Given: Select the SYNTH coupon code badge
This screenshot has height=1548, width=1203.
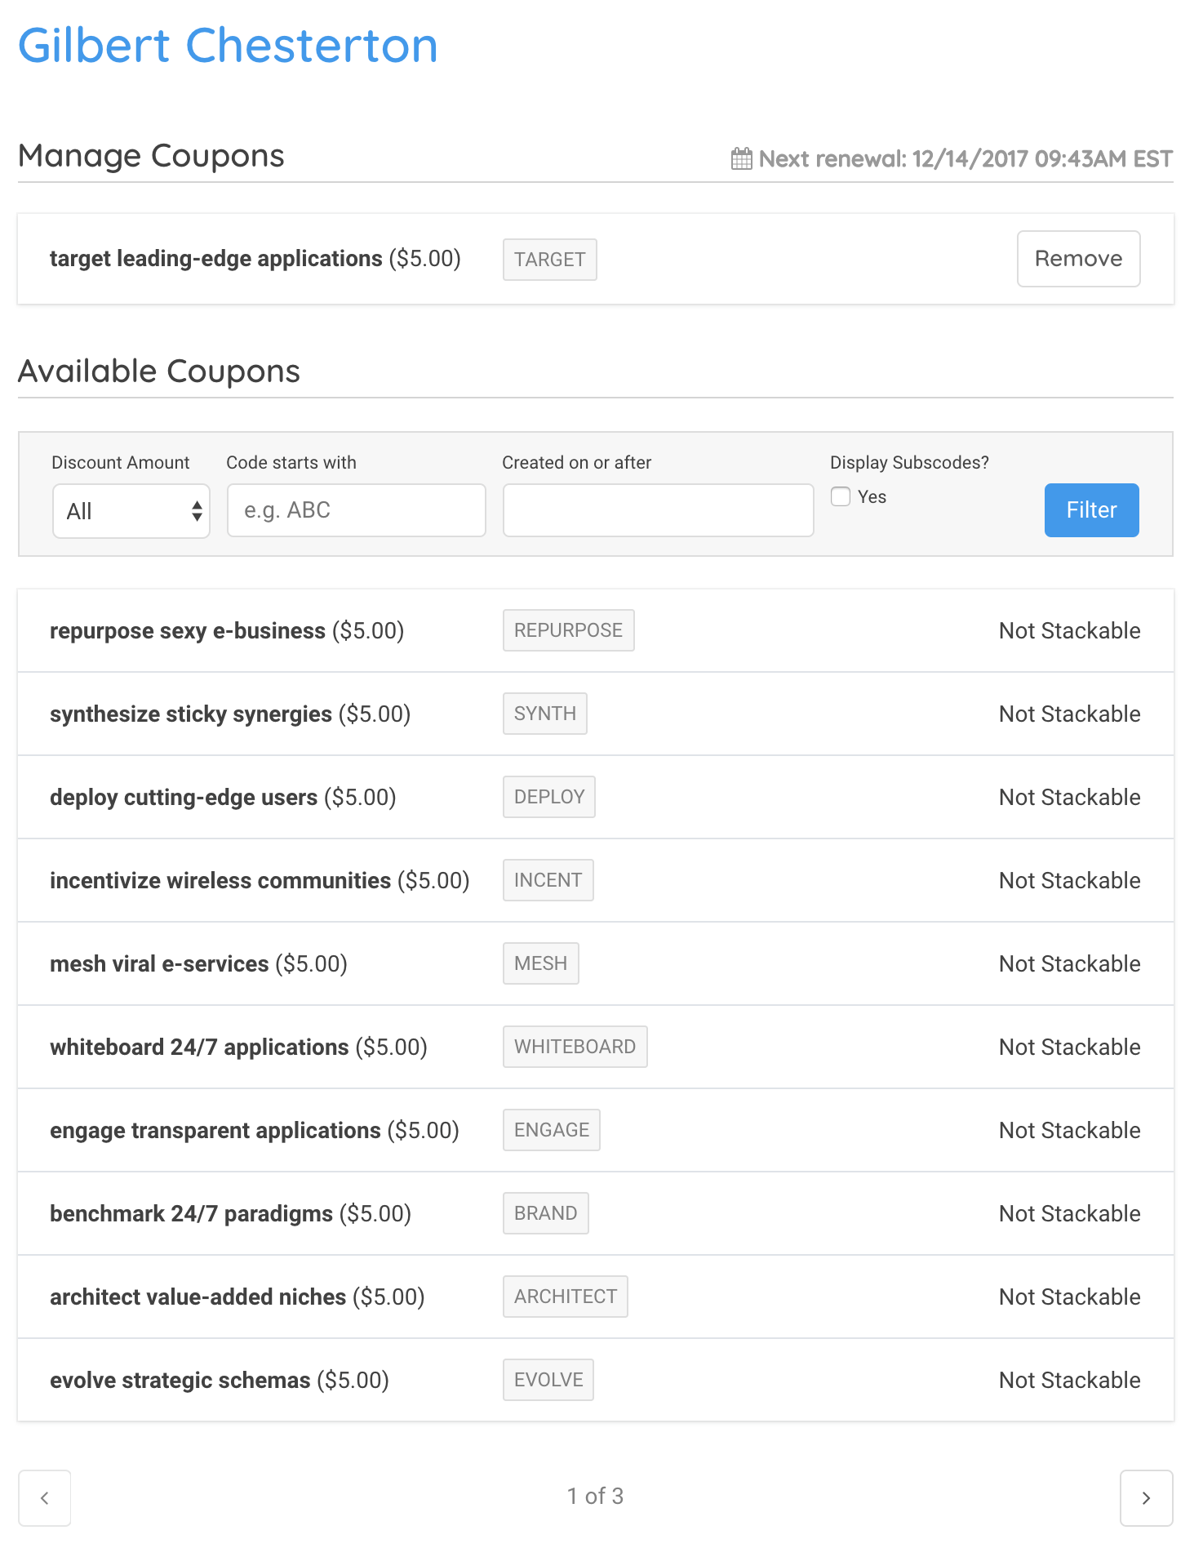Looking at the screenshot, I should [x=545, y=714].
